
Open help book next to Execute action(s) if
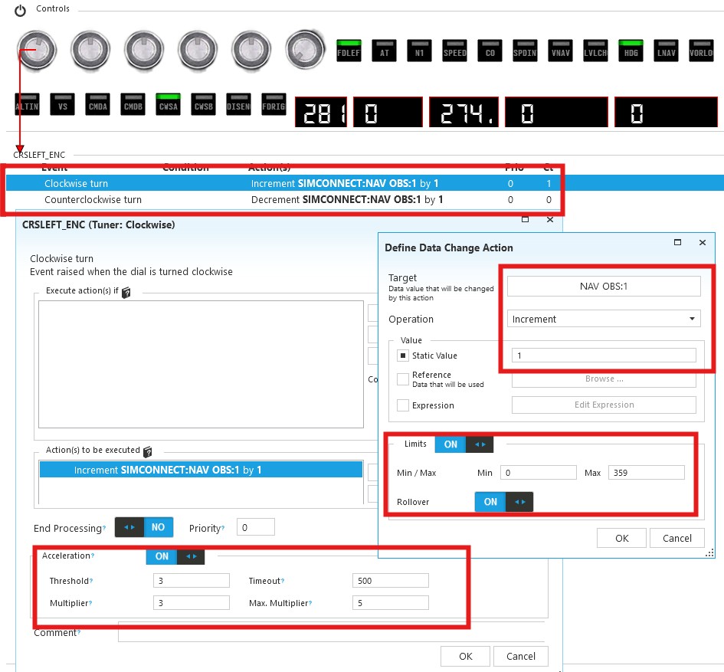[x=126, y=293]
